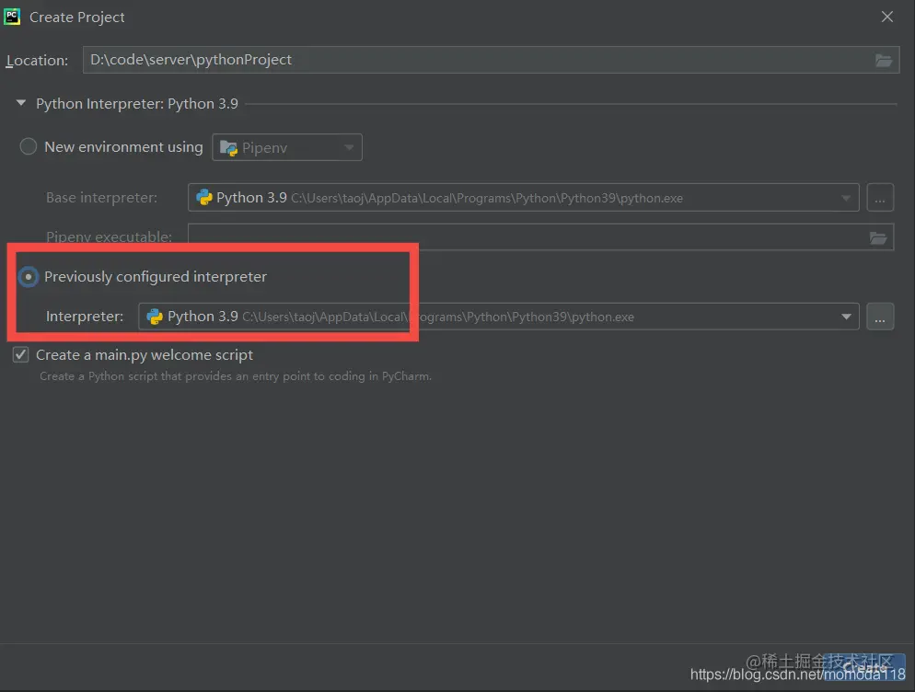Image resolution: width=915 pixels, height=692 pixels.
Task: Click the Pipenv executable input field
Action: point(541,237)
